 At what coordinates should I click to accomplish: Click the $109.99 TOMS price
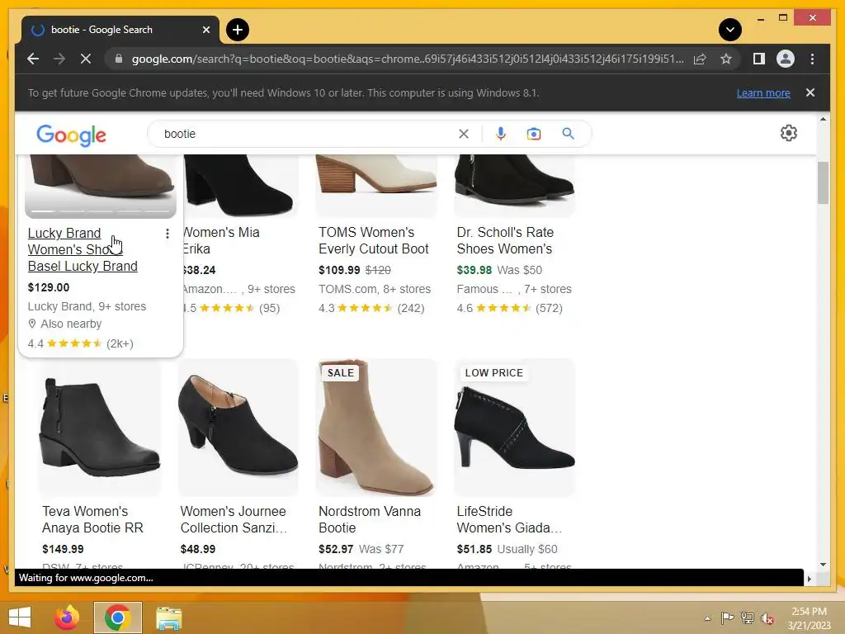[x=339, y=270]
